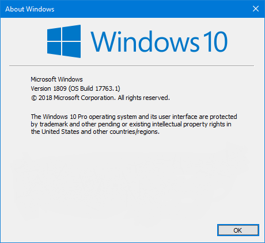Image resolution: width=265 pixels, height=243 pixels.
Task: Click the "Version 1809" text
Action: 48,88
